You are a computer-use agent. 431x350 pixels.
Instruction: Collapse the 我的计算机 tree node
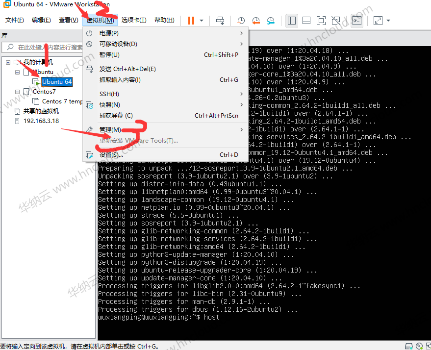pyautogui.click(x=8, y=62)
